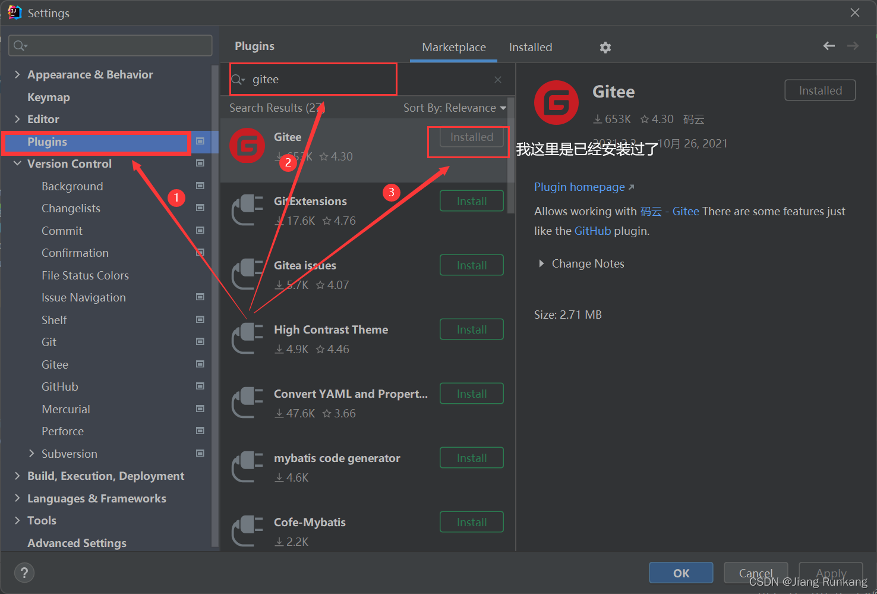Install the High Contrast Theme plugin
The image size is (877, 594).
pyautogui.click(x=472, y=329)
